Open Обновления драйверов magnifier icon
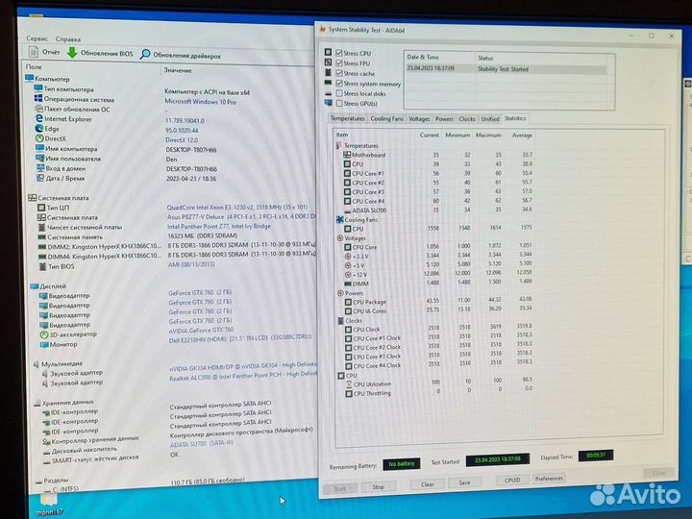Viewport: 692px width, 519px height. 145,54
